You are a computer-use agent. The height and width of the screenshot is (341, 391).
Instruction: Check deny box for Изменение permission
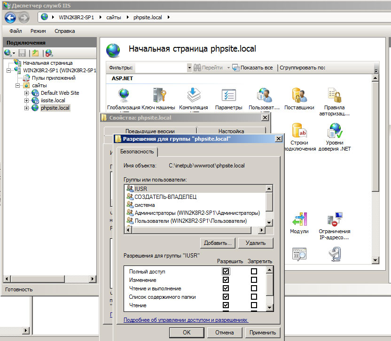coord(254,280)
